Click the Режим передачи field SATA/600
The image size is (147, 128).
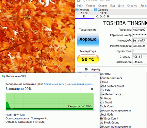click(x=139, y=46)
